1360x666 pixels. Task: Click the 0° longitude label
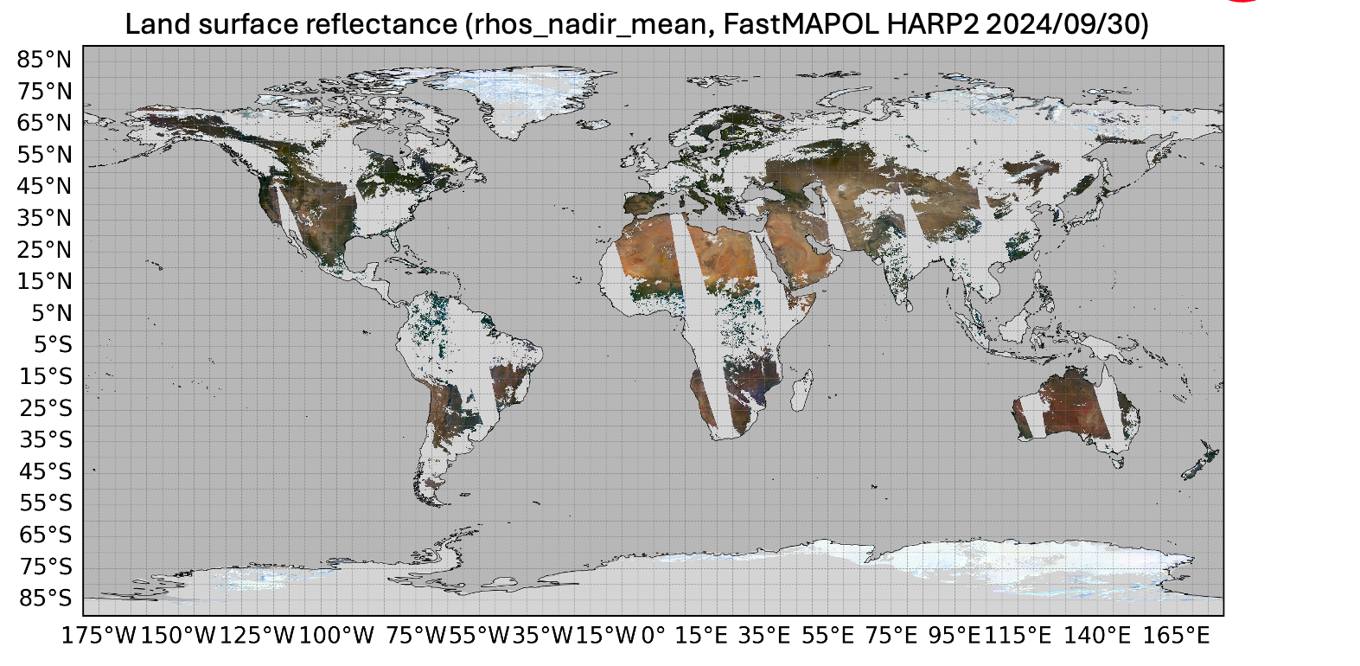pyautogui.click(x=654, y=636)
